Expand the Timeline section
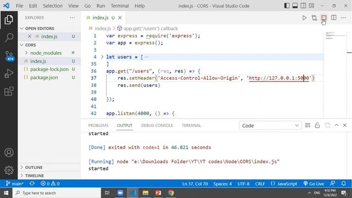Viewport: 352px width, 198px height. coord(34,175)
